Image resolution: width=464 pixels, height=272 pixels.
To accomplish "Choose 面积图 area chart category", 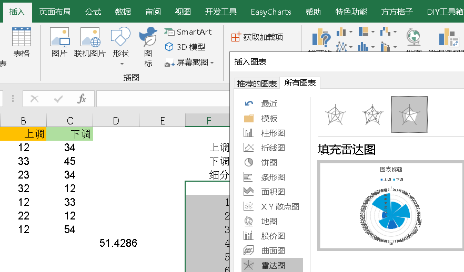I will (273, 192).
